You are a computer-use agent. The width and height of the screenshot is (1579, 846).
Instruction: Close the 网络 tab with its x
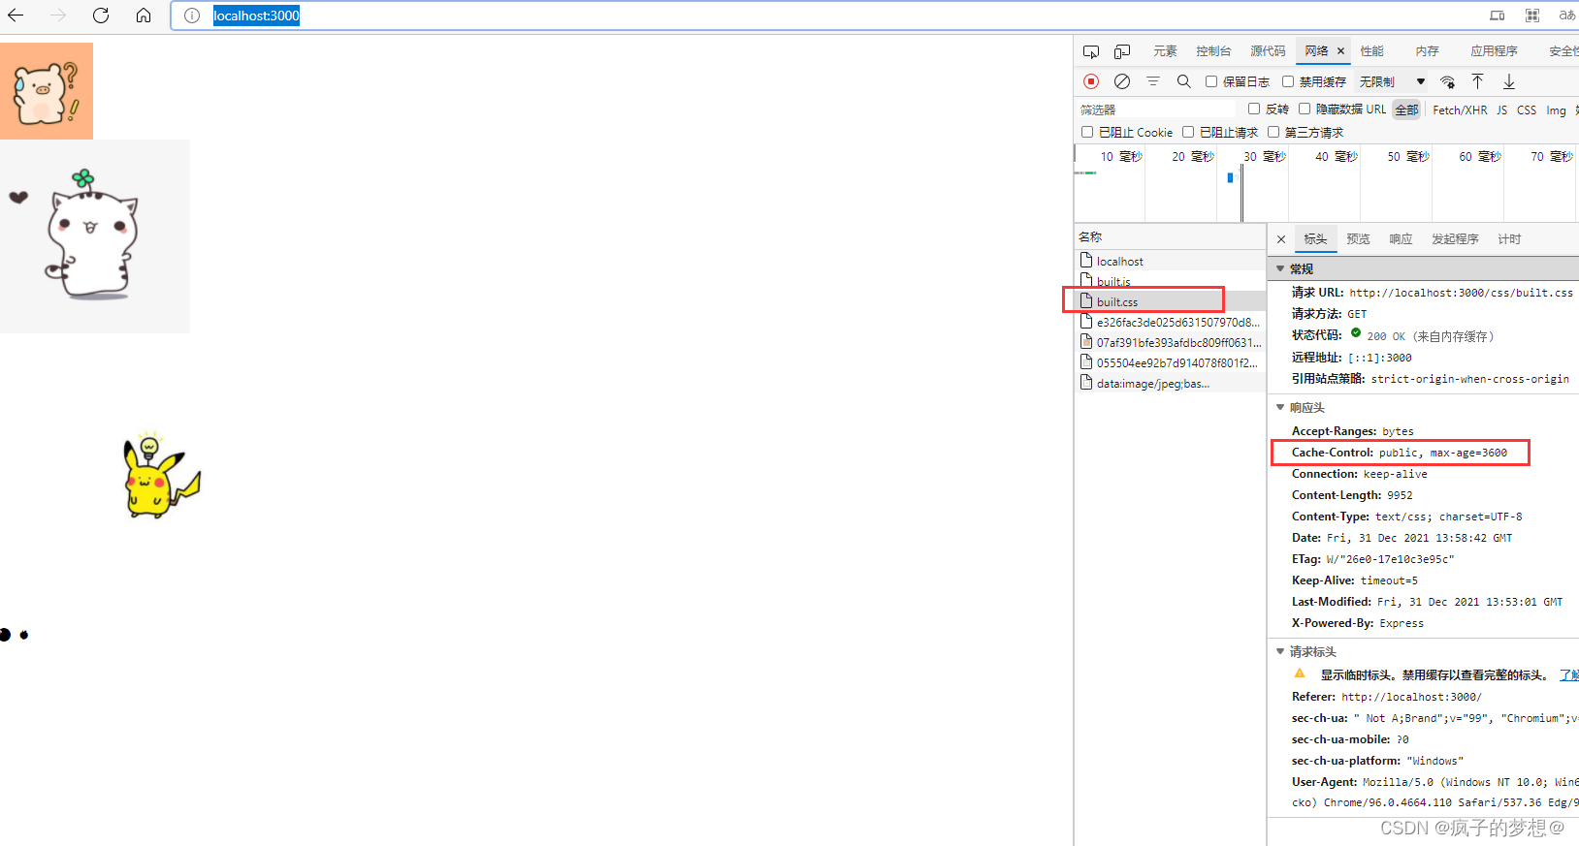(1340, 51)
